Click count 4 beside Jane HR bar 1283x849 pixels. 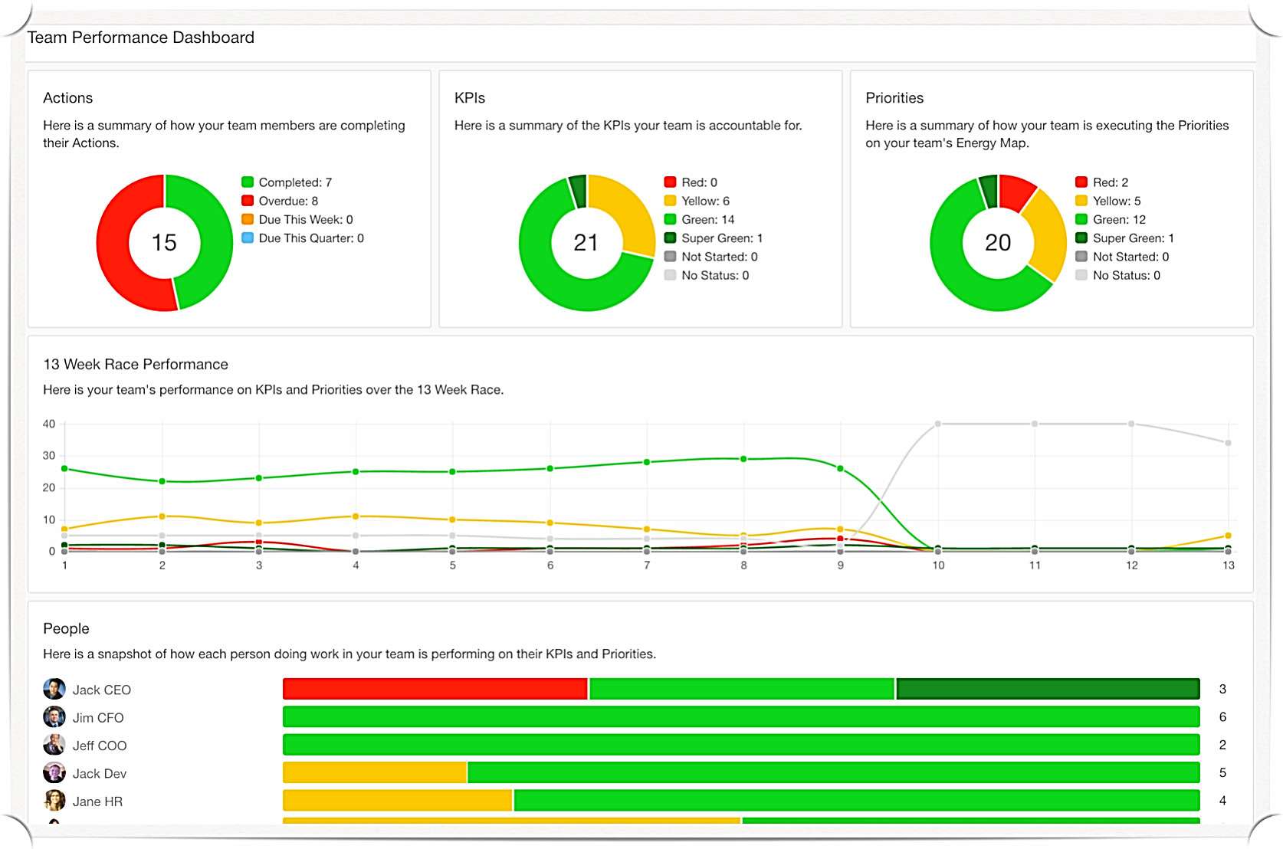1222,801
